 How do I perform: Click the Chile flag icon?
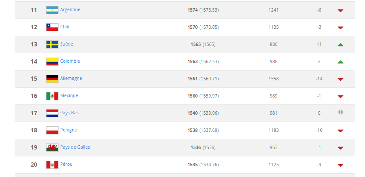click(x=52, y=27)
